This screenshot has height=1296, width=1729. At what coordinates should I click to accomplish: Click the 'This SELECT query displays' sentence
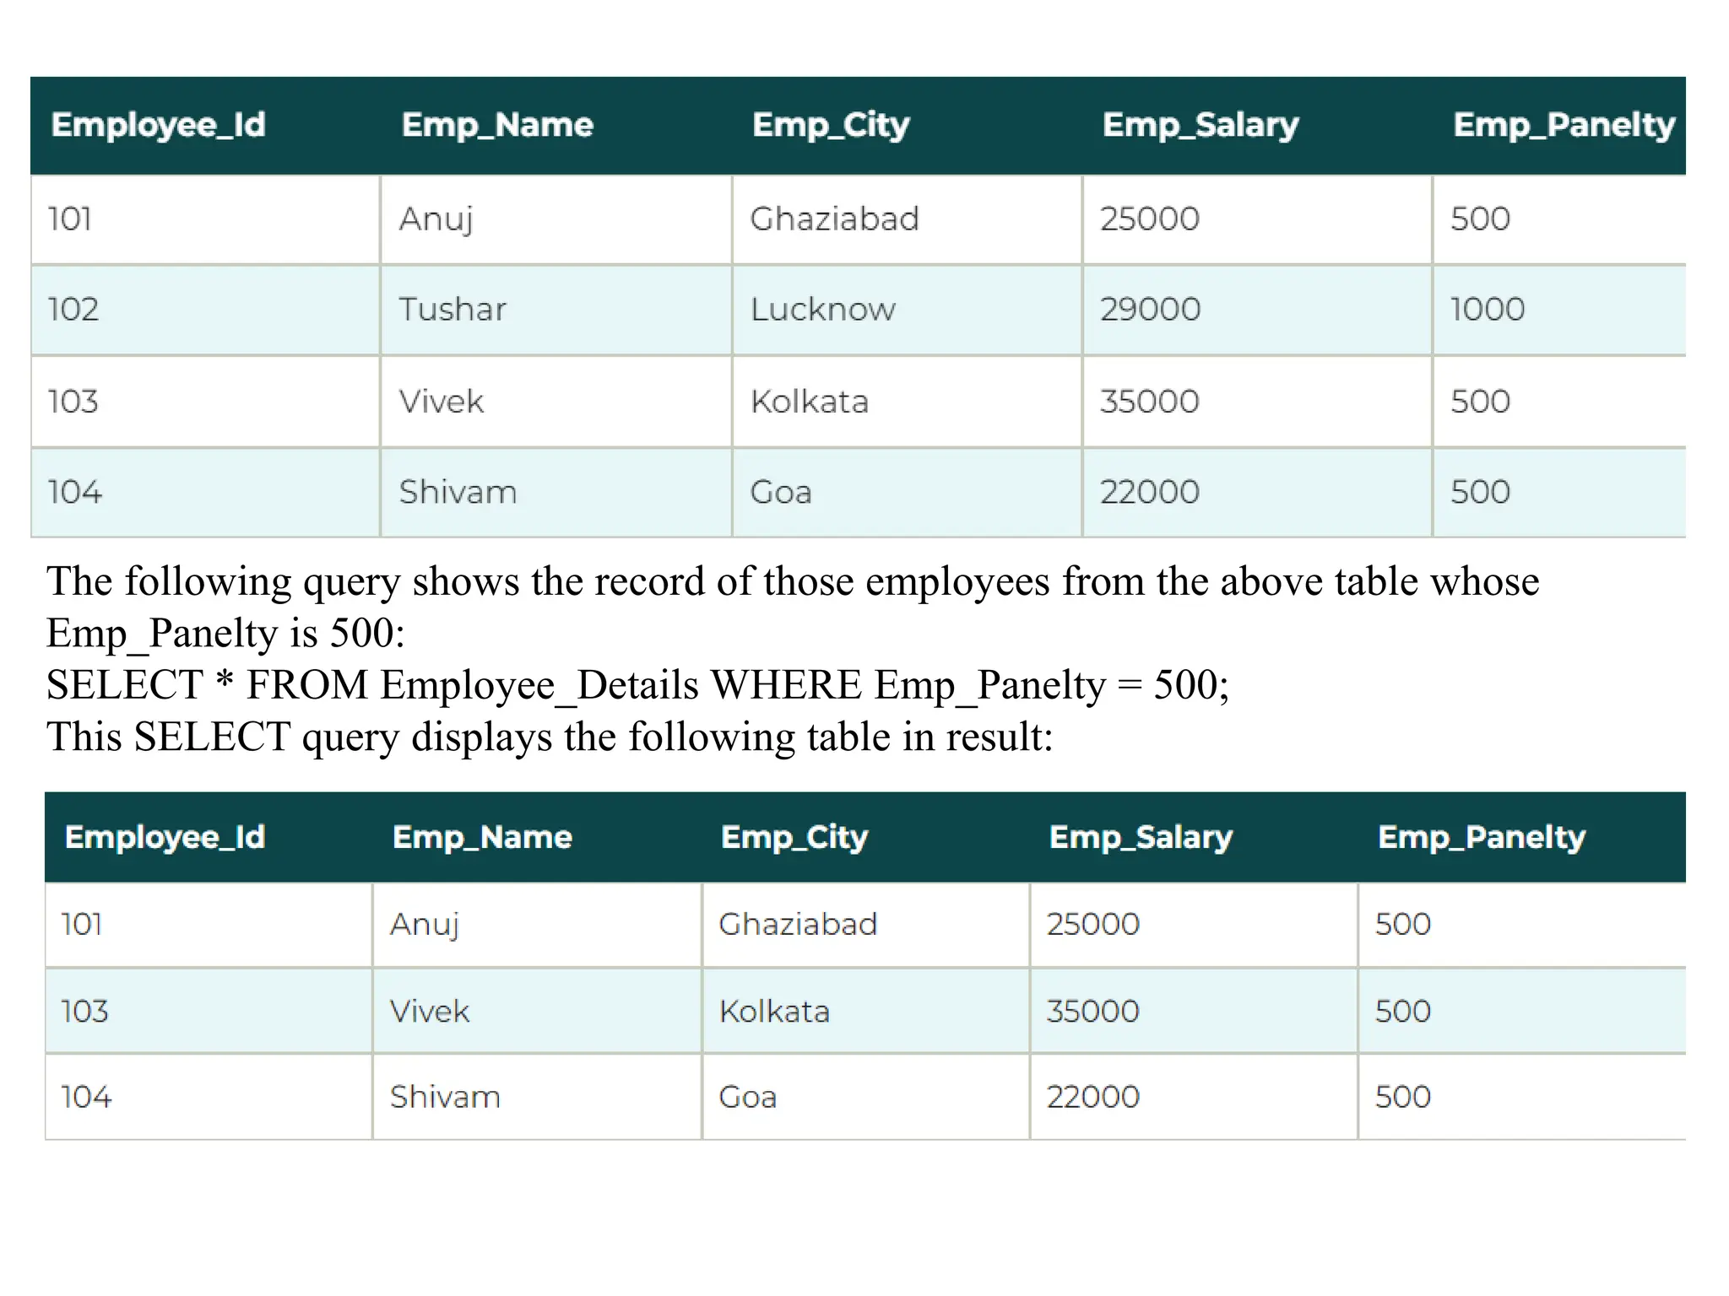[x=550, y=737]
